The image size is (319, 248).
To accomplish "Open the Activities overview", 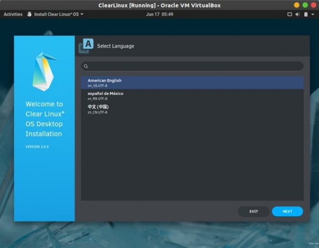I will pos(13,14).
